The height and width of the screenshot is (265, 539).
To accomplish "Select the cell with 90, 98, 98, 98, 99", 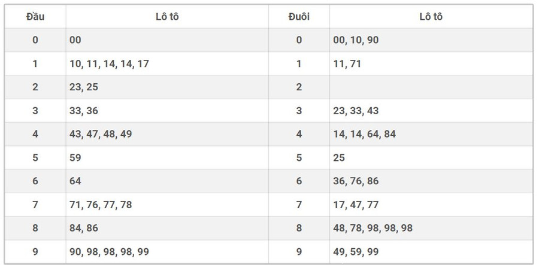I will pyautogui.click(x=109, y=252).
